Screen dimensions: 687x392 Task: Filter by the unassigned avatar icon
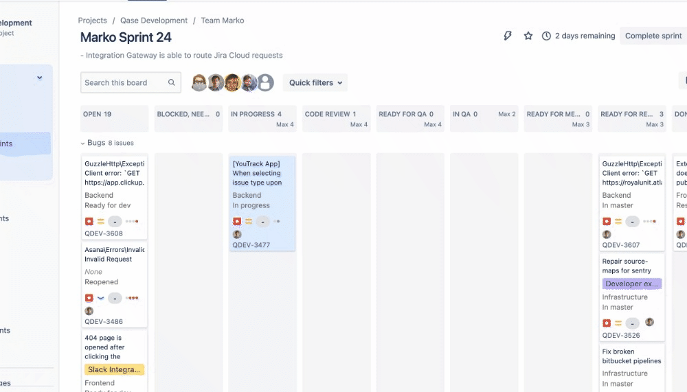[265, 82]
